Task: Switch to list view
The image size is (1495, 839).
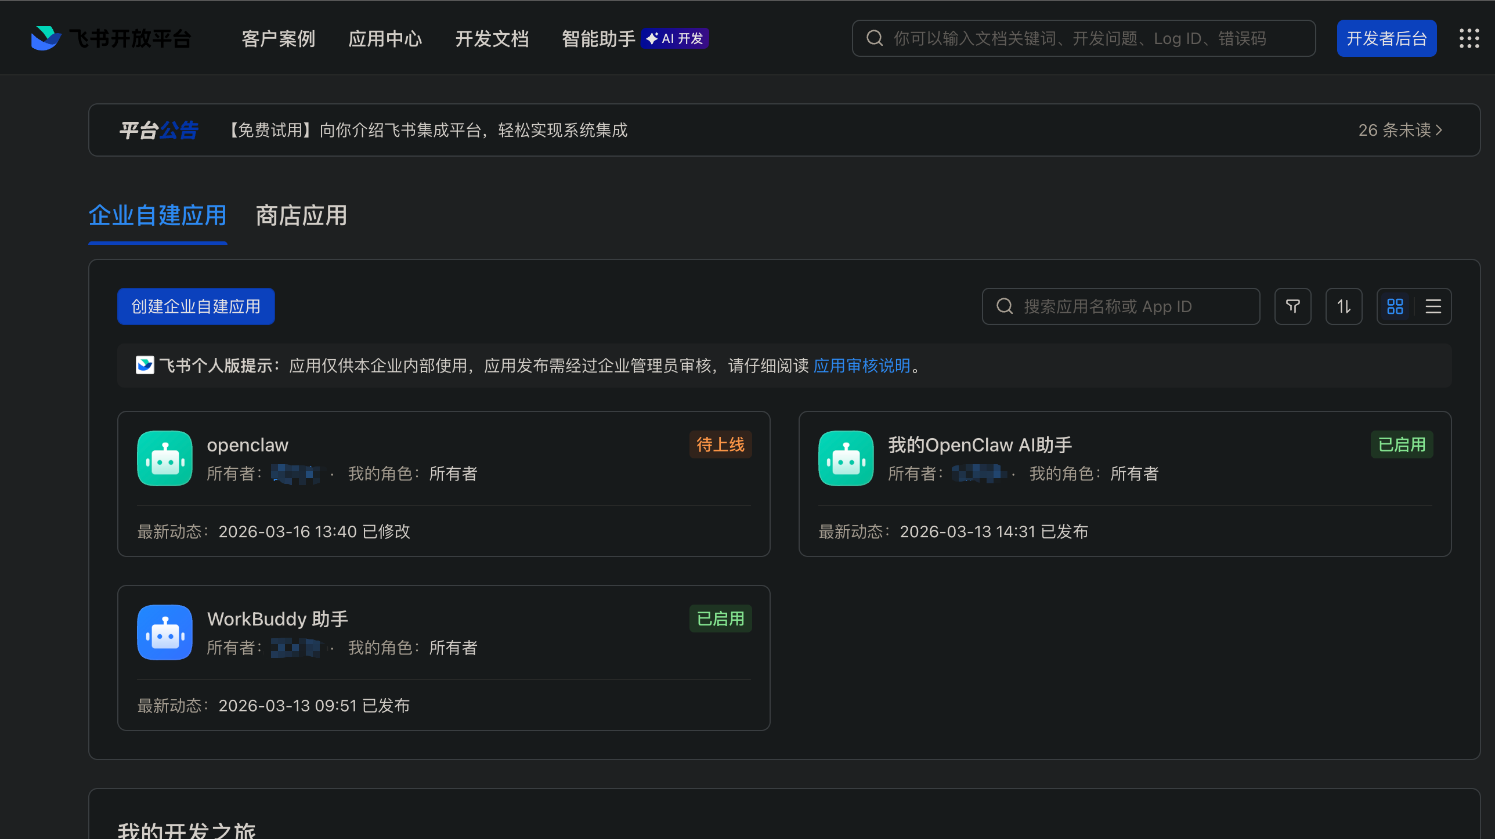Action: [1433, 306]
